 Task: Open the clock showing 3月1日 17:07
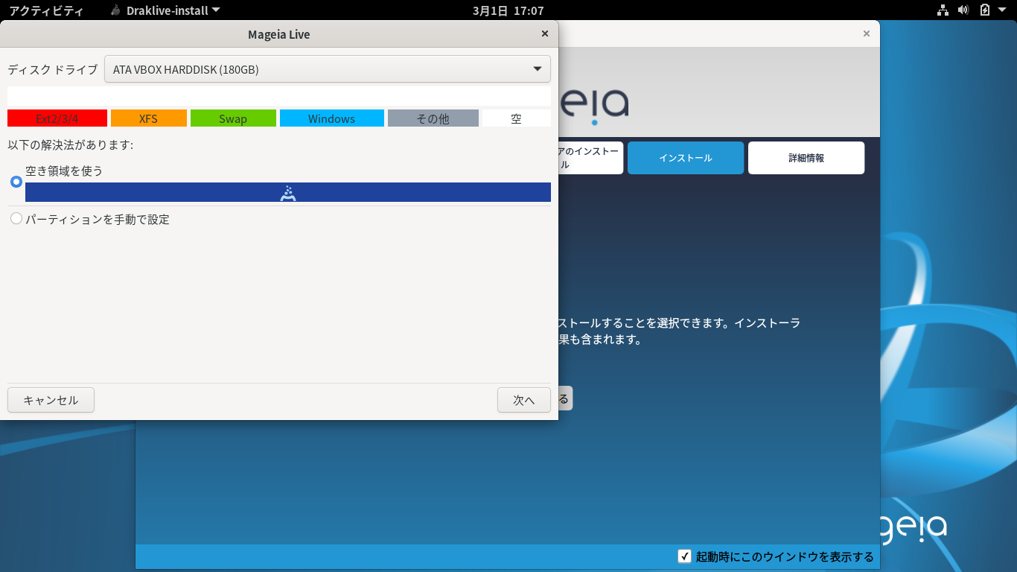508,10
